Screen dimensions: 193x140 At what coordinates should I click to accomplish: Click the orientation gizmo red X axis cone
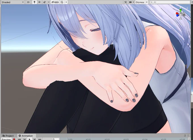pos(177,13)
